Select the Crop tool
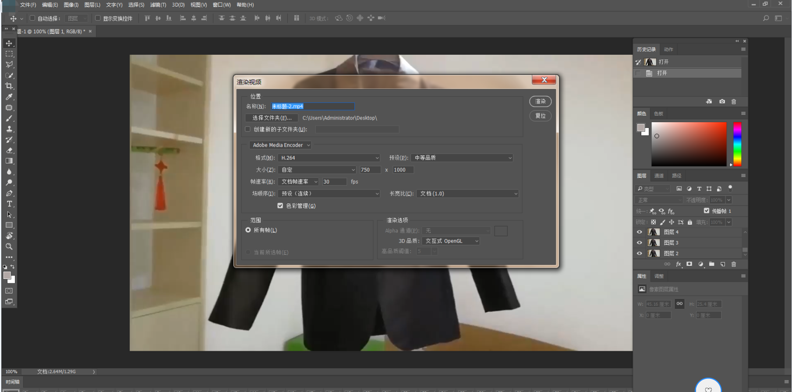The width and height of the screenshot is (792, 392). (9, 86)
